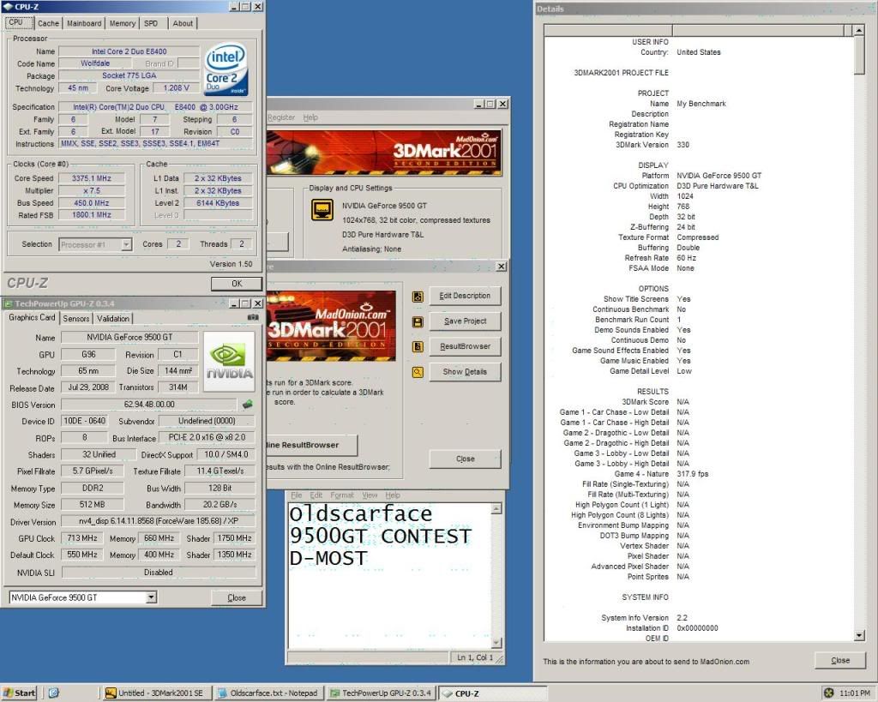The width and height of the screenshot is (878, 702).
Task: Switch to the Sensors tab in GPU-Z
Action: click(76, 319)
